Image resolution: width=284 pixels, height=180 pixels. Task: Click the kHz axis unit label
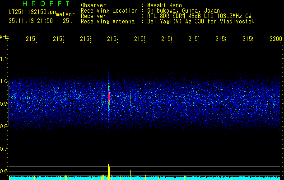pyautogui.click(x=5, y=37)
